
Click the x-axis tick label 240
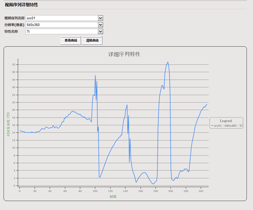point(201,191)
